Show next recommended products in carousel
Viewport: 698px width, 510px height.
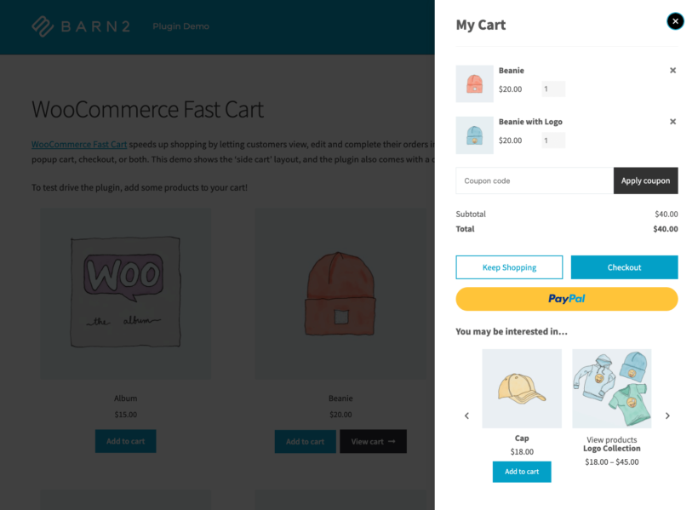(x=668, y=415)
